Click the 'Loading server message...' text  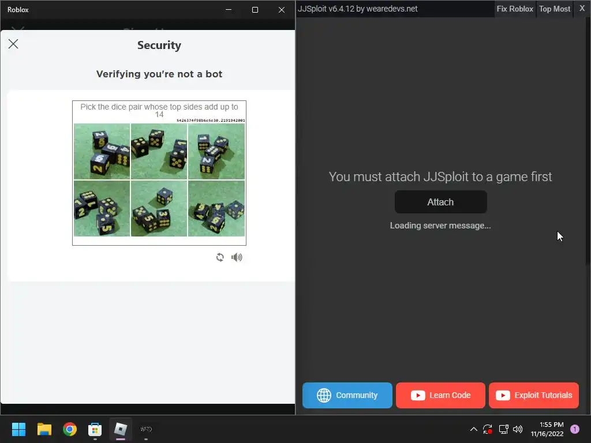[x=440, y=226]
